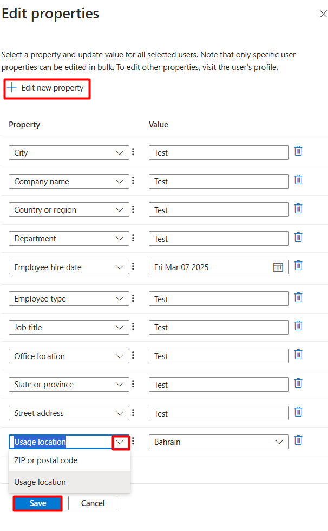
Task: Click the plus icon for Edit new property
Action: click(12, 88)
